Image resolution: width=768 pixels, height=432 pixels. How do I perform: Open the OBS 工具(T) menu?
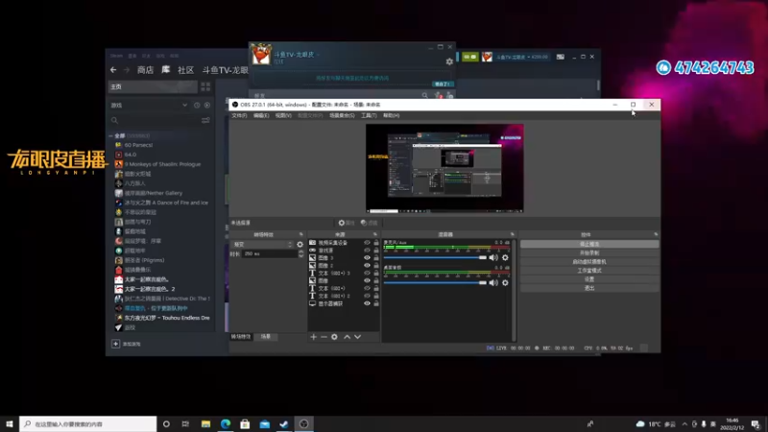369,115
